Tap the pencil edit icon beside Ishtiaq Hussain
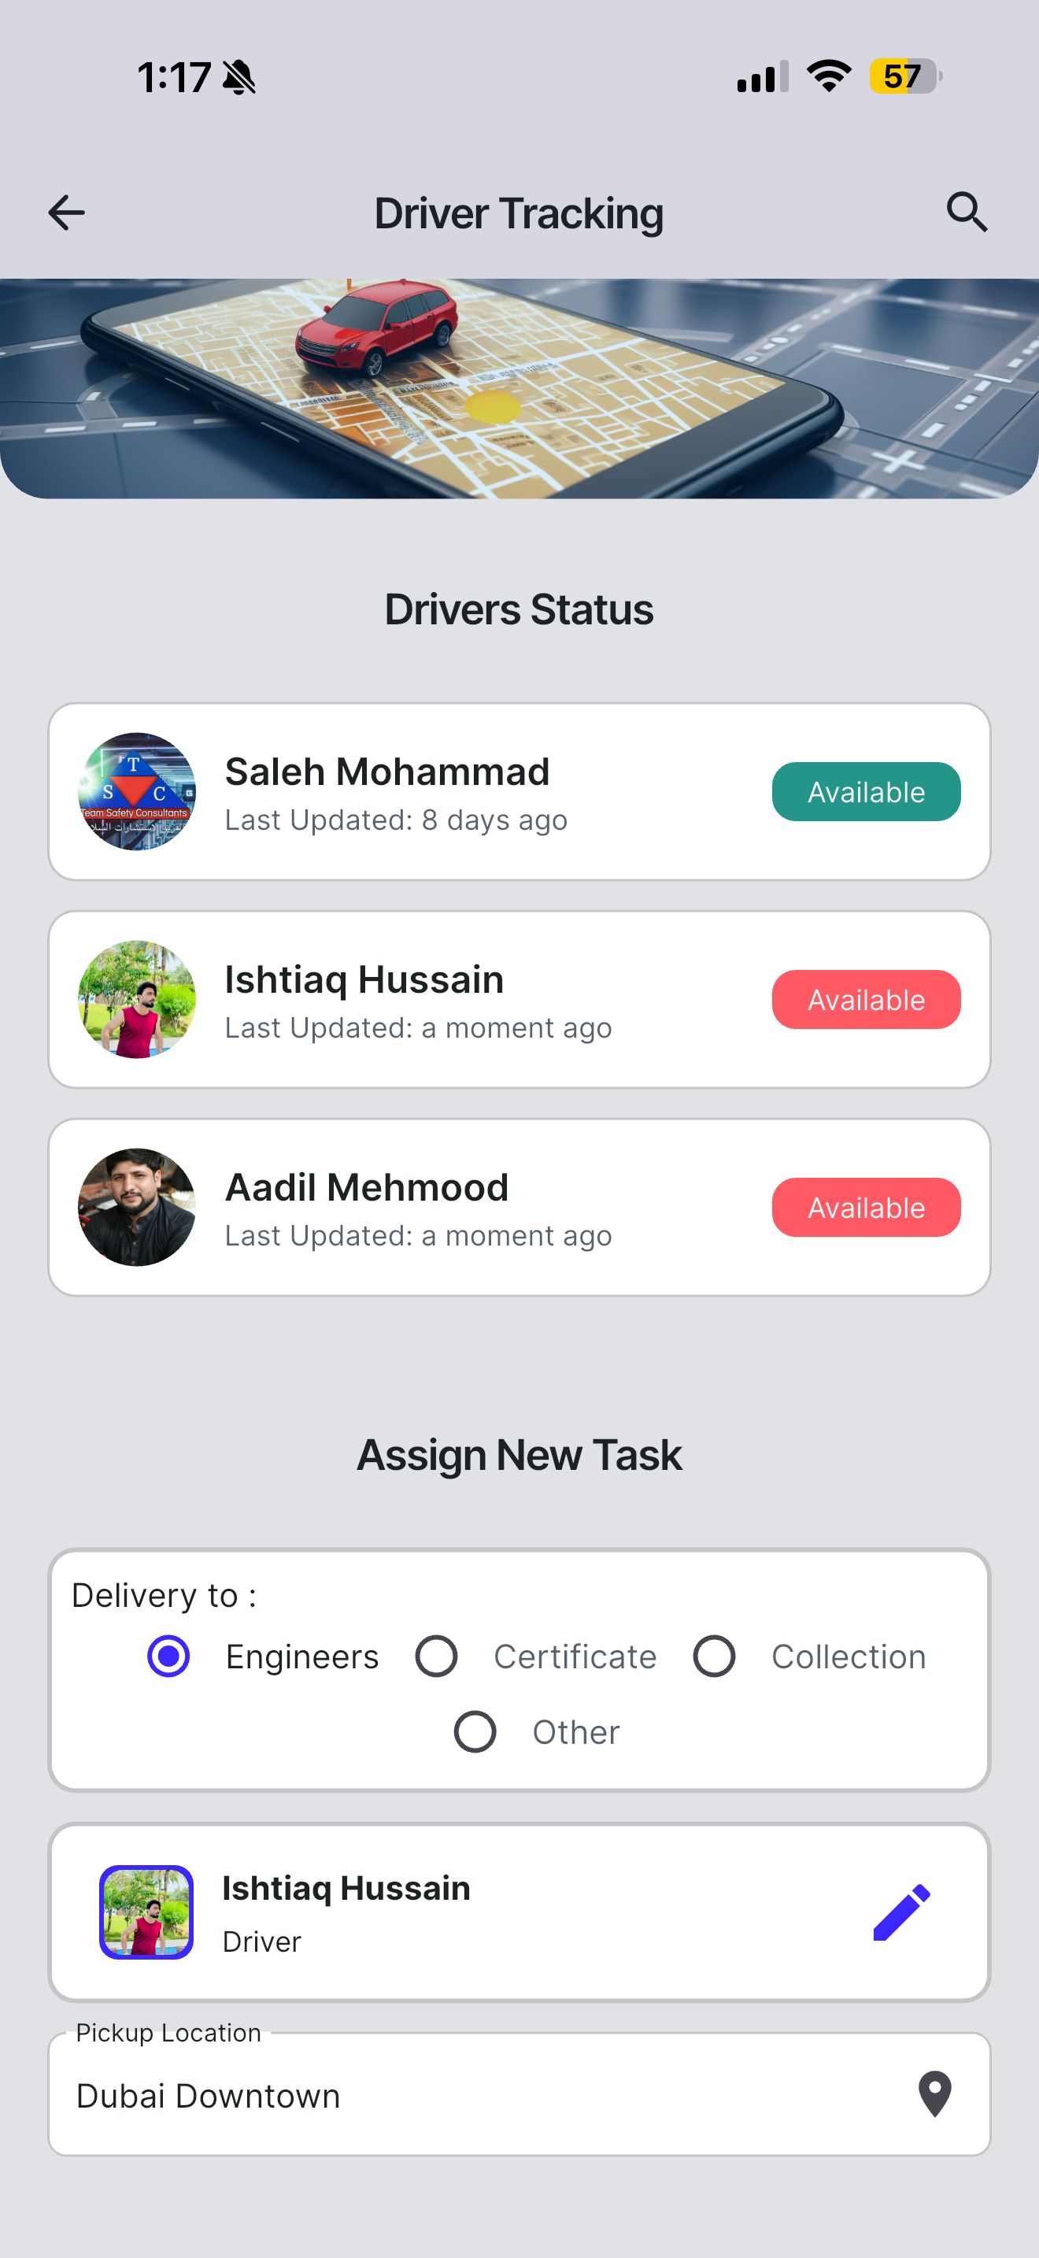Image resolution: width=1039 pixels, height=2258 pixels. pos(901,1912)
